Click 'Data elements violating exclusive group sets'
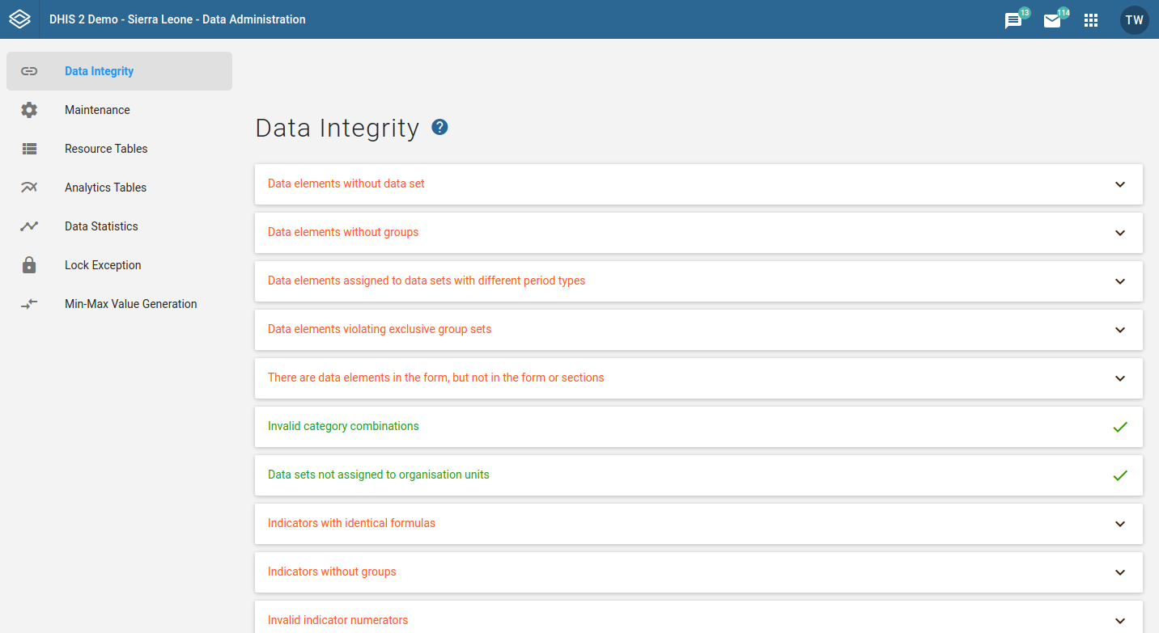The width and height of the screenshot is (1159, 633). 379,329
